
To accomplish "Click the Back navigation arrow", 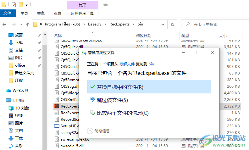I will pyautogui.click(x=4, y=25).
